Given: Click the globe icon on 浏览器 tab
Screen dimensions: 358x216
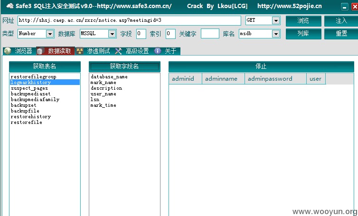Looking at the screenshot, I should pyautogui.click(x=8, y=51).
